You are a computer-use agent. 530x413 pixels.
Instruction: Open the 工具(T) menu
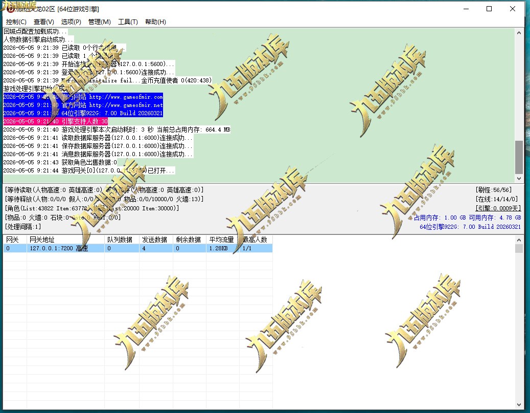(x=128, y=22)
